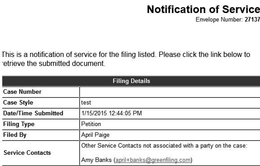The height and width of the screenshot is (166, 260).
Task: Select the 1/15/2015 12:44:05 PM timestamp
Action: 112,114
